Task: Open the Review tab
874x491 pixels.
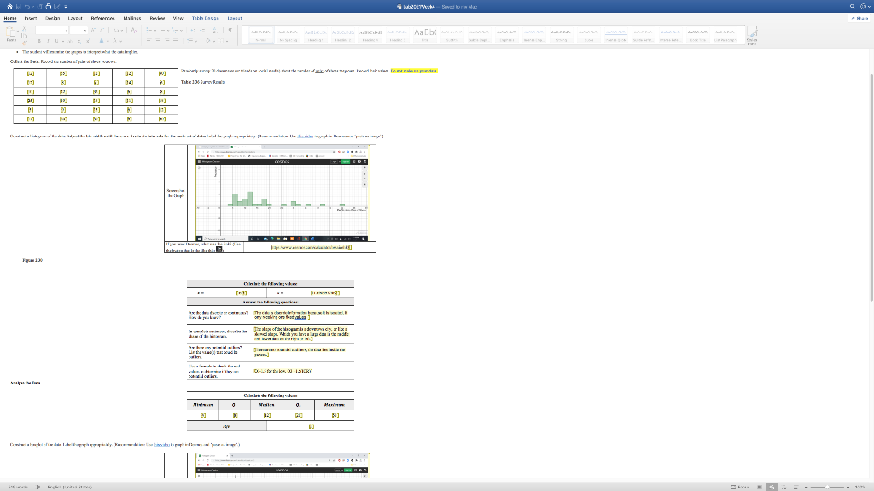Action: click(157, 19)
